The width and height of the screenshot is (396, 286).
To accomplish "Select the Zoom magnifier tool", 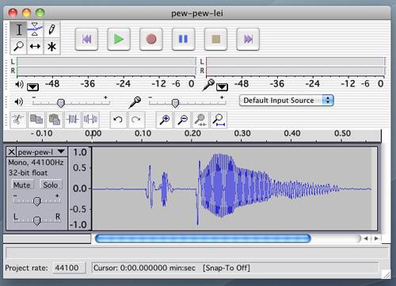I will point(18,46).
